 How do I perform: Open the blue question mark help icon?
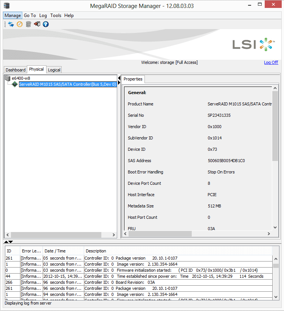point(46,24)
